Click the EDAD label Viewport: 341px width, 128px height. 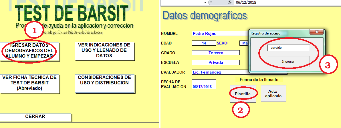pyautogui.click(x=166, y=43)
